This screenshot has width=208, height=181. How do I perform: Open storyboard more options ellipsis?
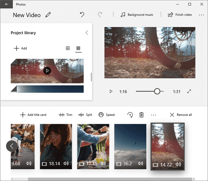(x=154, y=115)
